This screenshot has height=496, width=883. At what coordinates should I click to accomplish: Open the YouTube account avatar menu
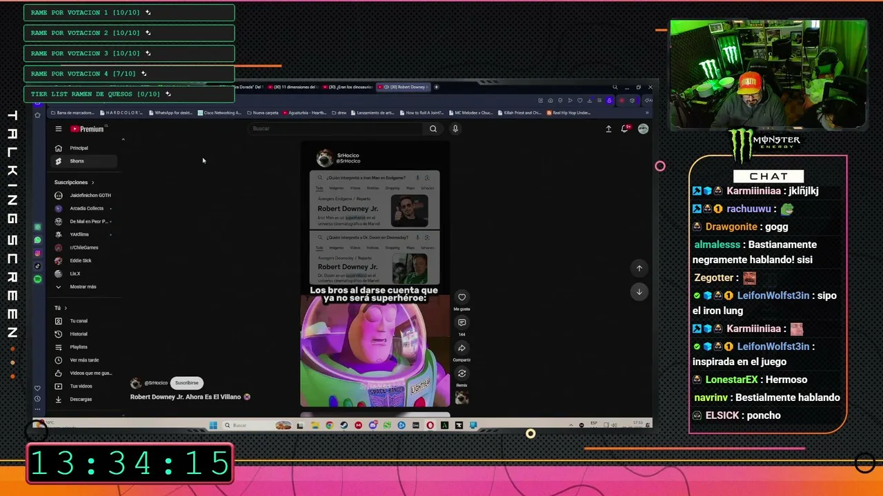[x=643, y=129]
